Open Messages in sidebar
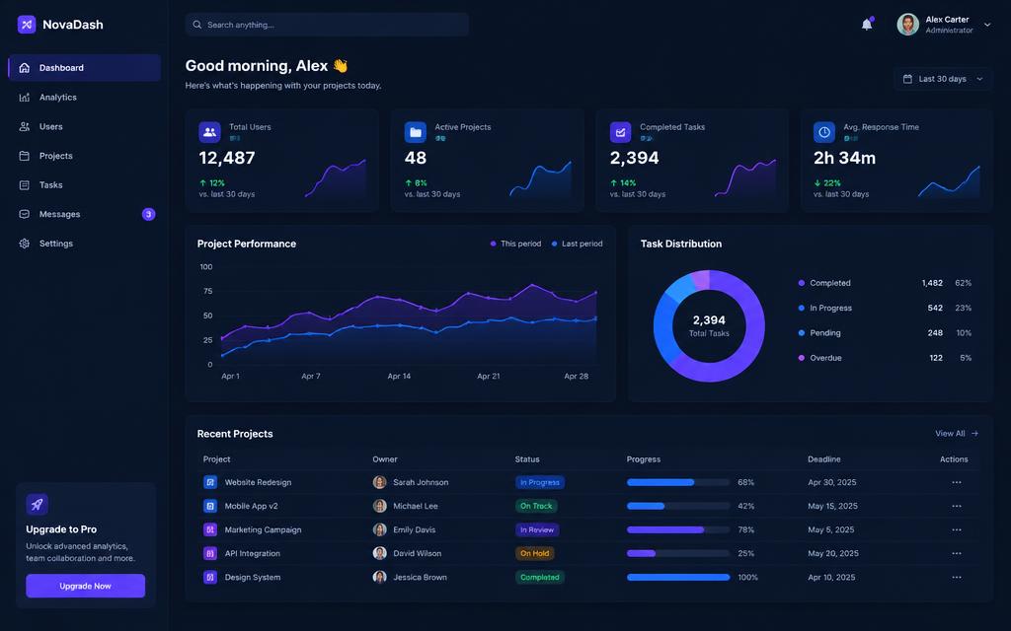This screenshot has width=1011, height=631. [x=85, y=214]
